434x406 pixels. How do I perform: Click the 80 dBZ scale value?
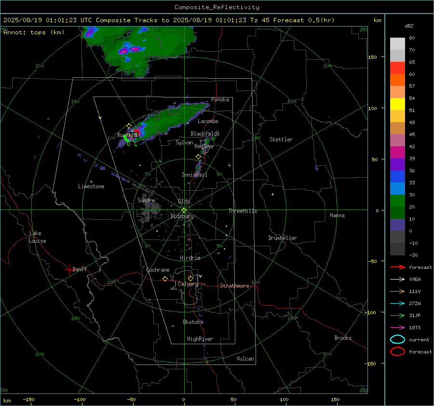pos(412,38)
